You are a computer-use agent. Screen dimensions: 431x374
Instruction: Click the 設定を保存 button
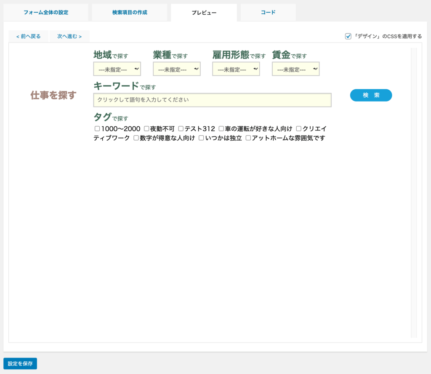tap(20, 363)
